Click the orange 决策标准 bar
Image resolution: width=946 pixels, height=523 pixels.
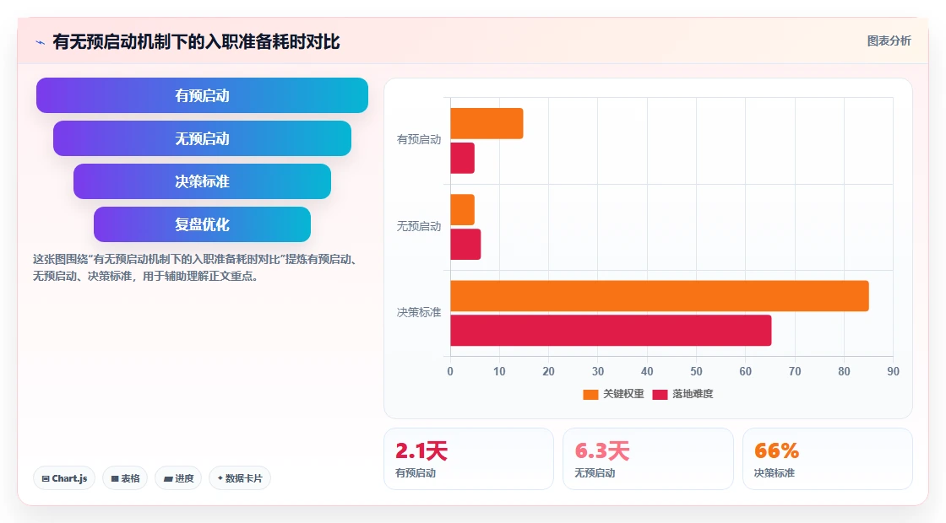tap(660, 296)
